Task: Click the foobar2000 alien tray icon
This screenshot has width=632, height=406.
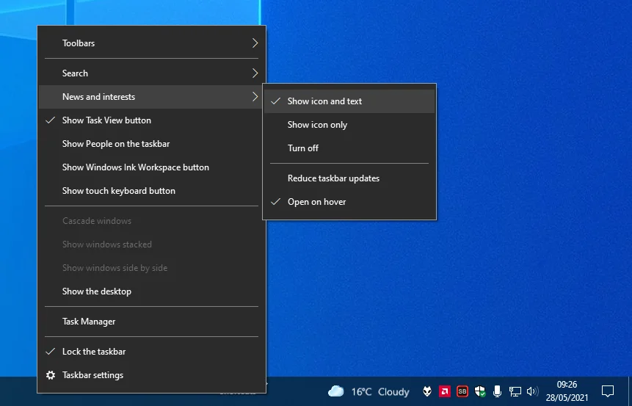Action: point(427,391)
